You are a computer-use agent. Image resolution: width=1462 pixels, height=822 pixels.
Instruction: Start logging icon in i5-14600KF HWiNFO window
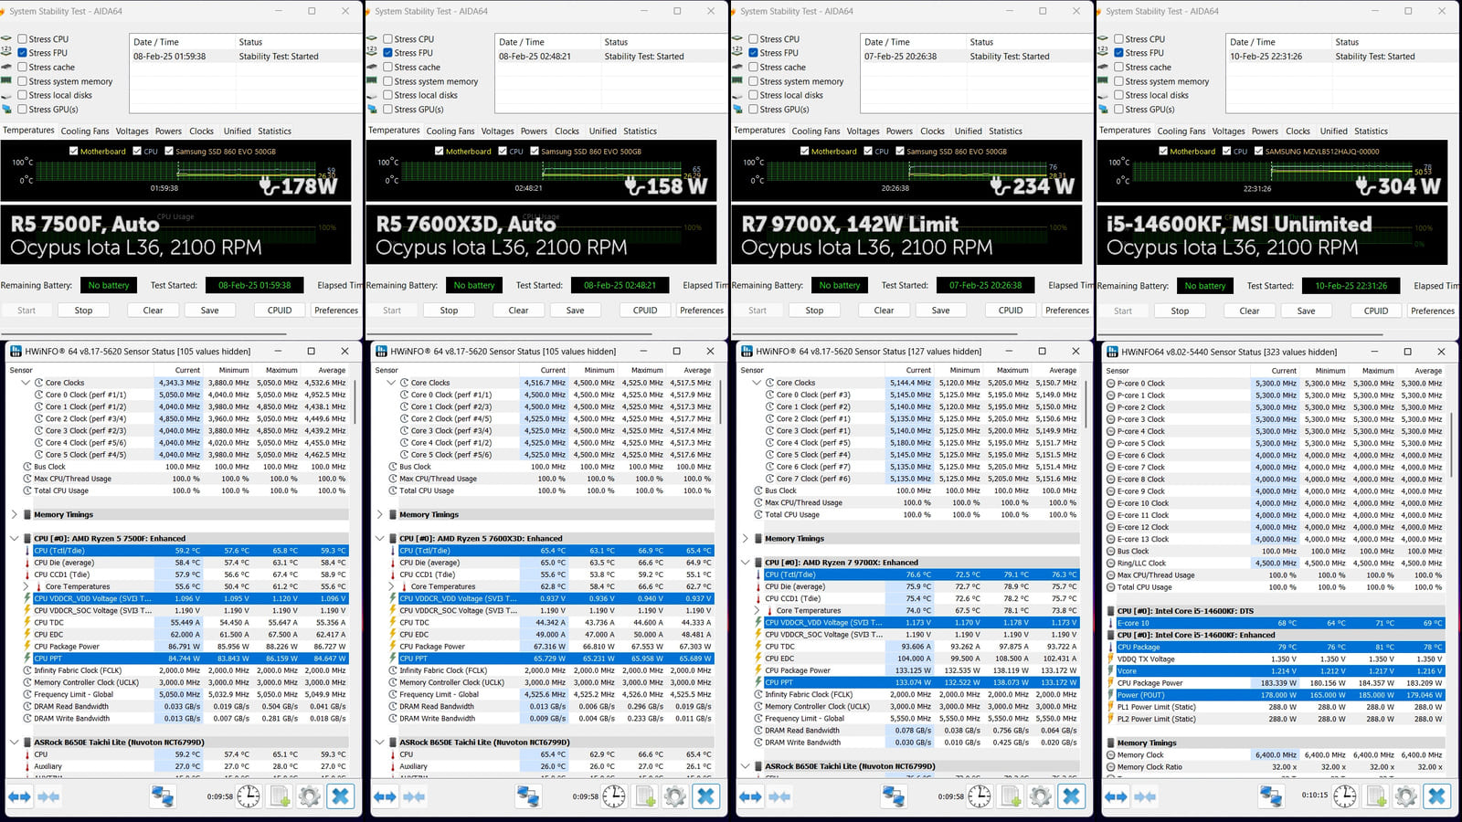[1376, 796]
